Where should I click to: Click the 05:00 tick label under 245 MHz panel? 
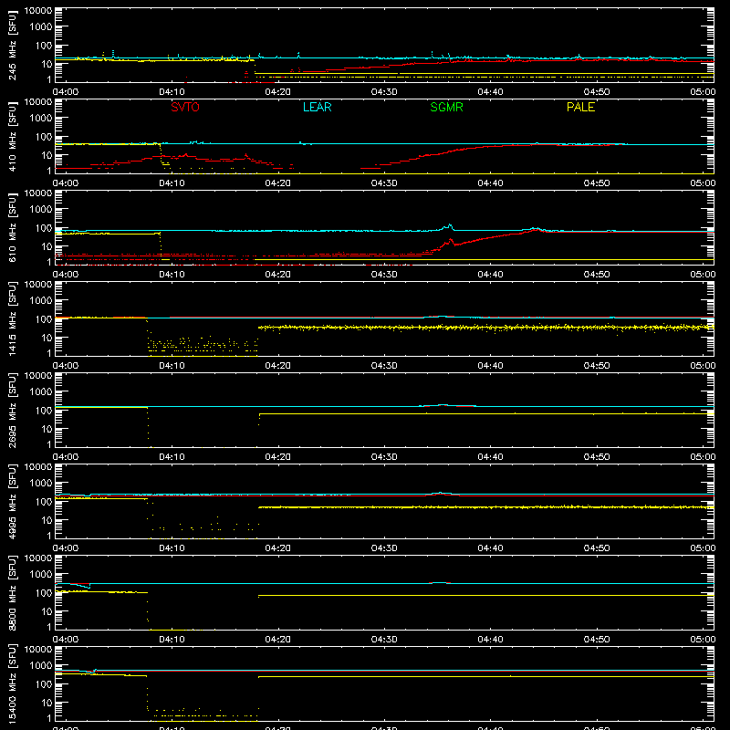click(x=703, y=92)
